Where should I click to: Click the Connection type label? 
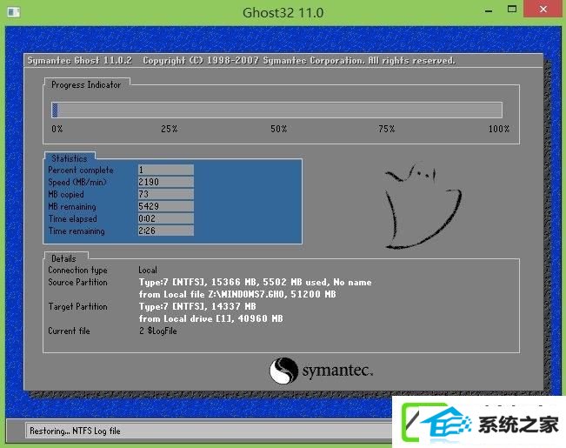[77, 271]
